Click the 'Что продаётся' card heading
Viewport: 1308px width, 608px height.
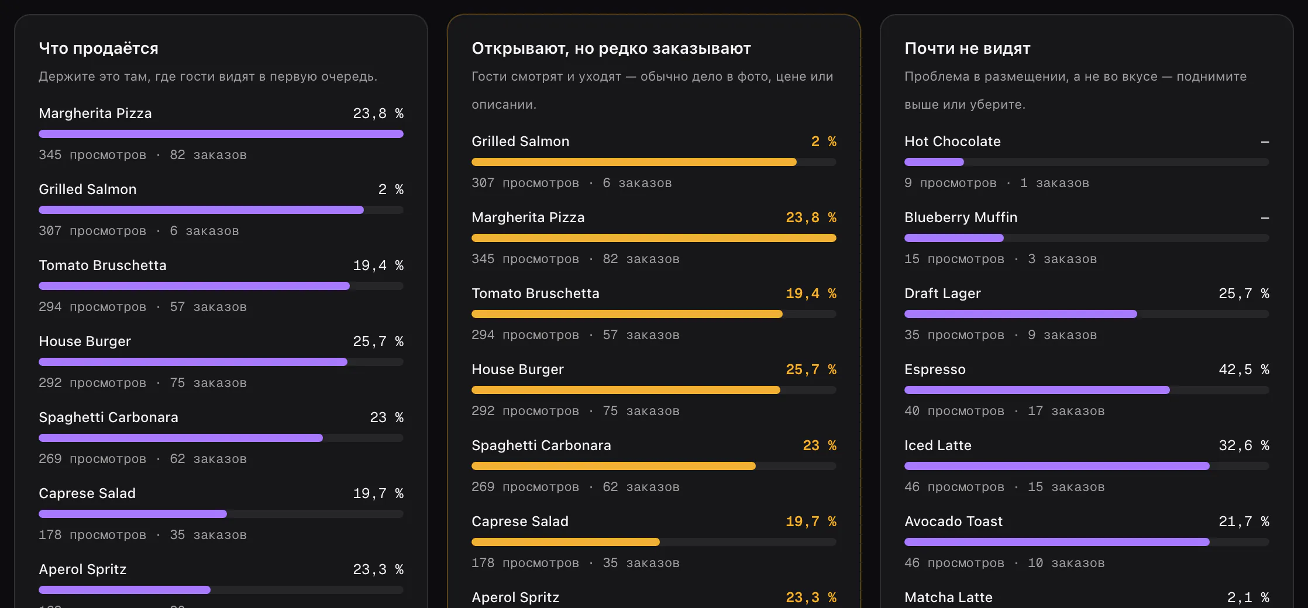(x=98, y=48)
